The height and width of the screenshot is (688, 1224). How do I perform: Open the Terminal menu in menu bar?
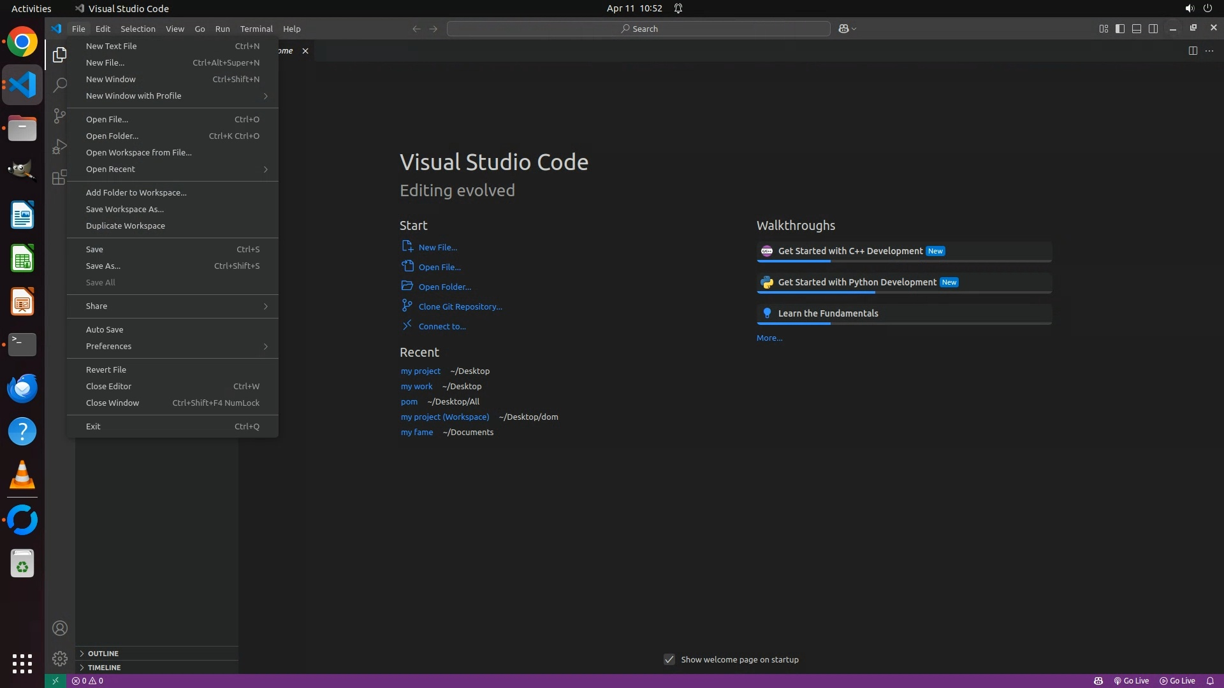pos(256,29)
